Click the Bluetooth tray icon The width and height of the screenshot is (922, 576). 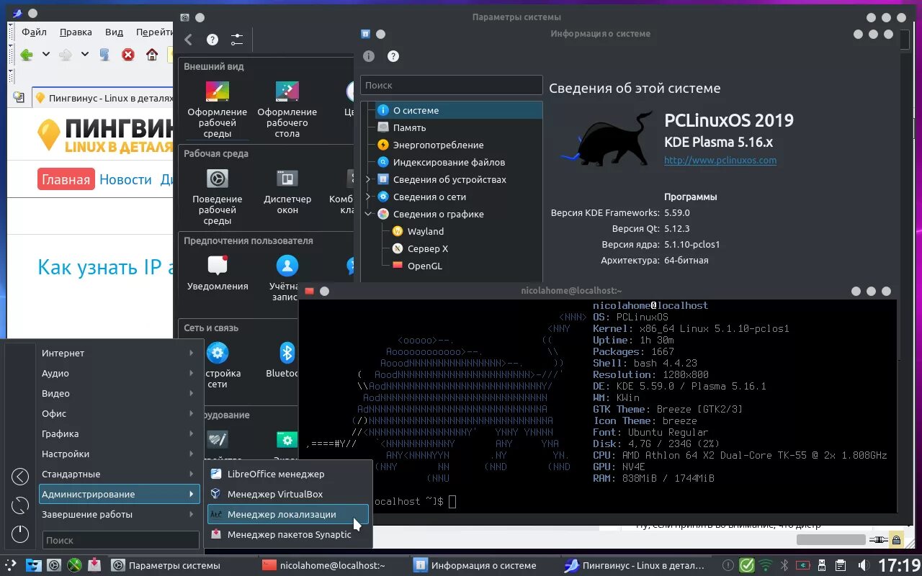pos(785,565)
